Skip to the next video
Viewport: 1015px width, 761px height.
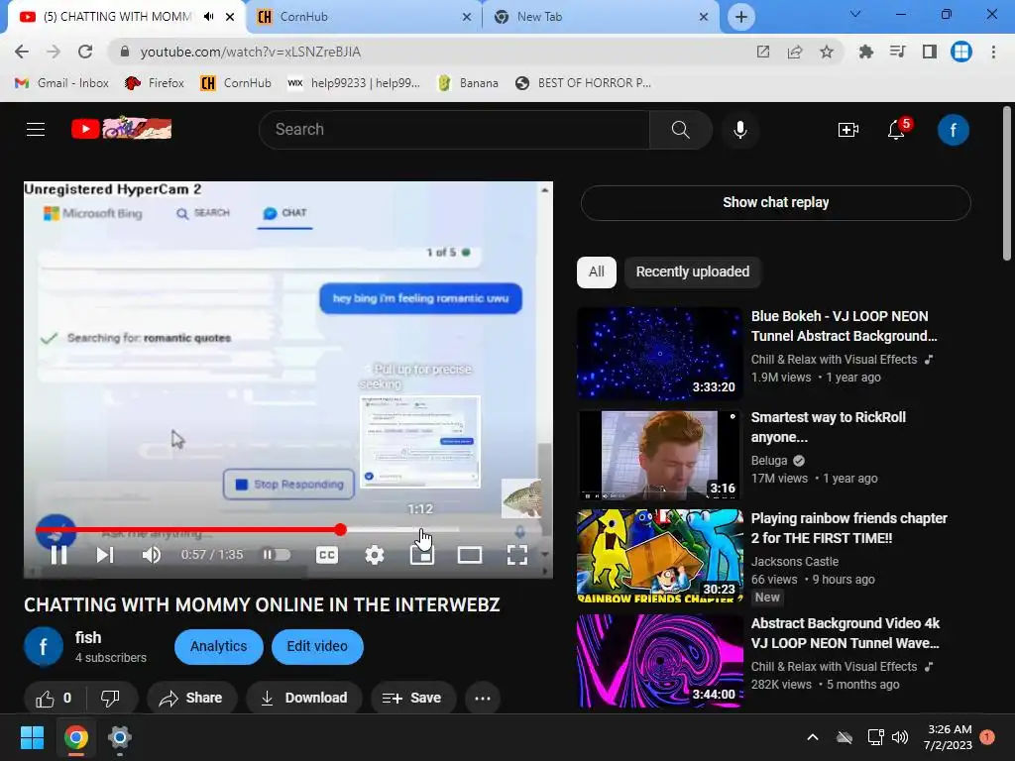(x=105, y=555)
